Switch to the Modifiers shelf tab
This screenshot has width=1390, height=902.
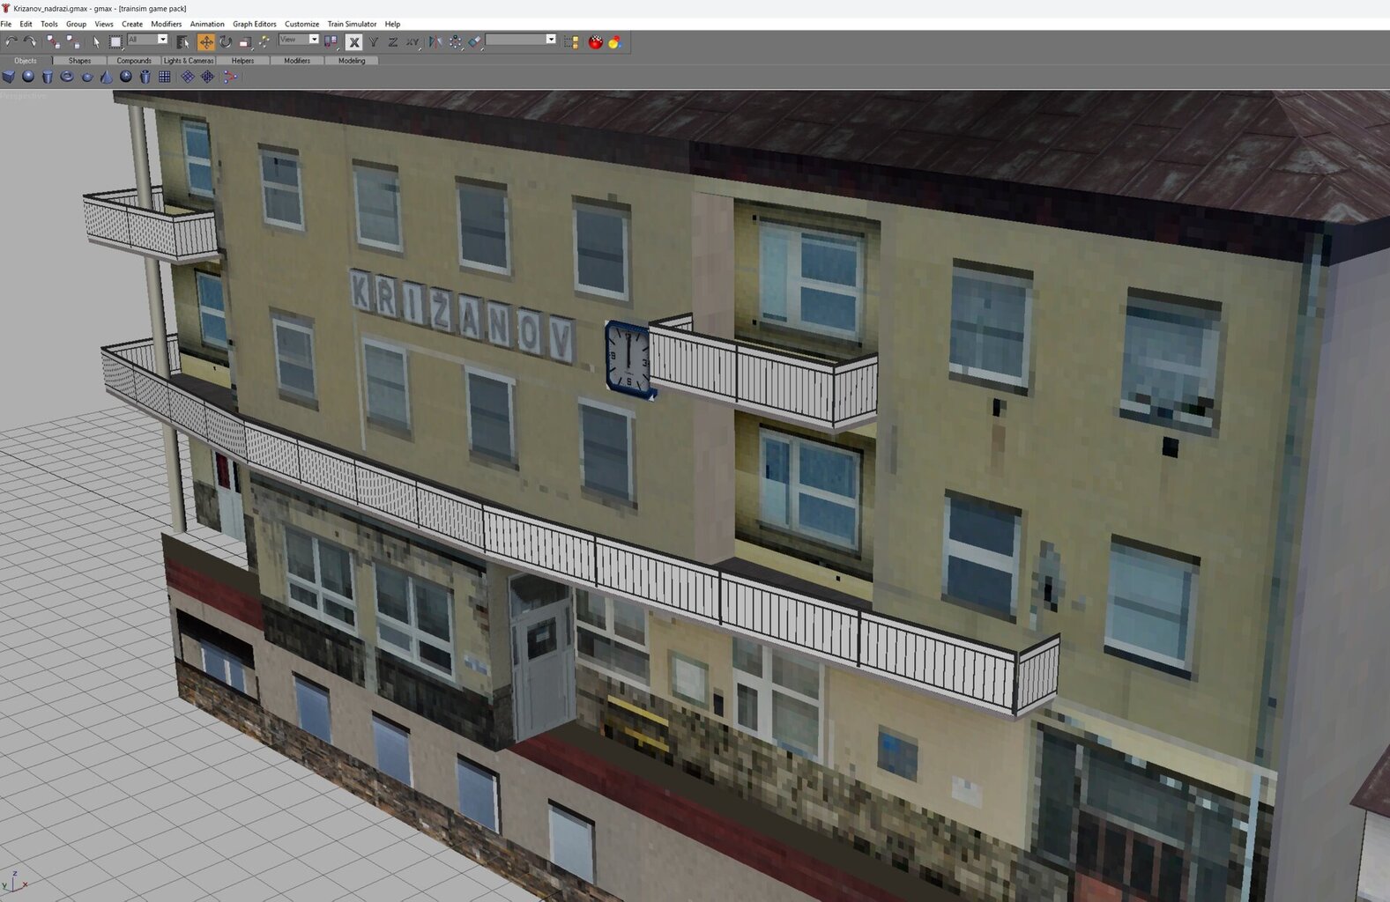click(x=297, y=61)
